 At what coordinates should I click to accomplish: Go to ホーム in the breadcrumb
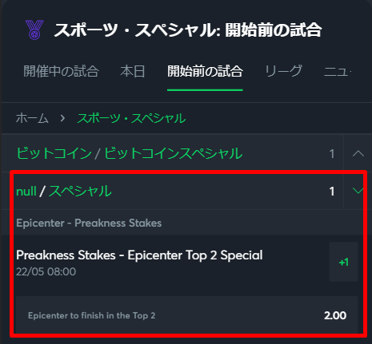32,118
